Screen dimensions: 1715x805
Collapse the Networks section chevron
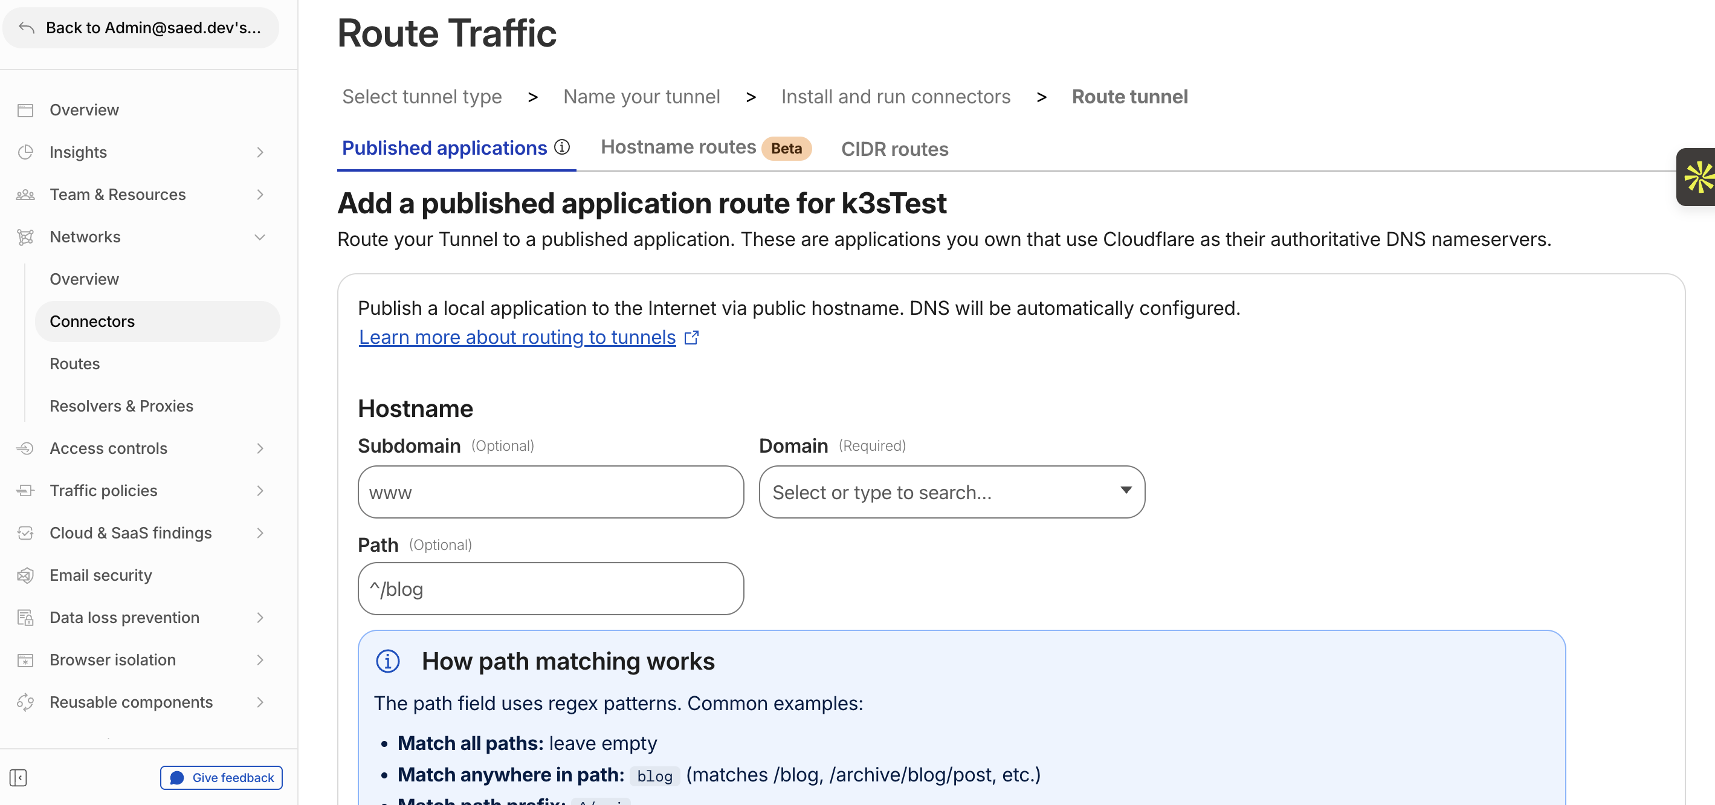260,237
